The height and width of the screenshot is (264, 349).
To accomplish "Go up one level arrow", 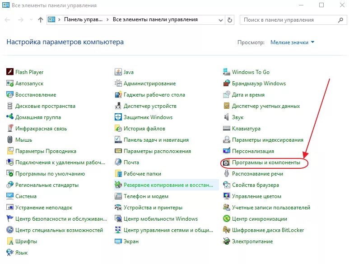I will click(41, 20).
